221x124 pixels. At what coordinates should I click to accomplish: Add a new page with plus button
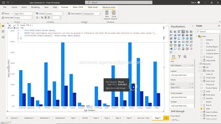point(166,118)
